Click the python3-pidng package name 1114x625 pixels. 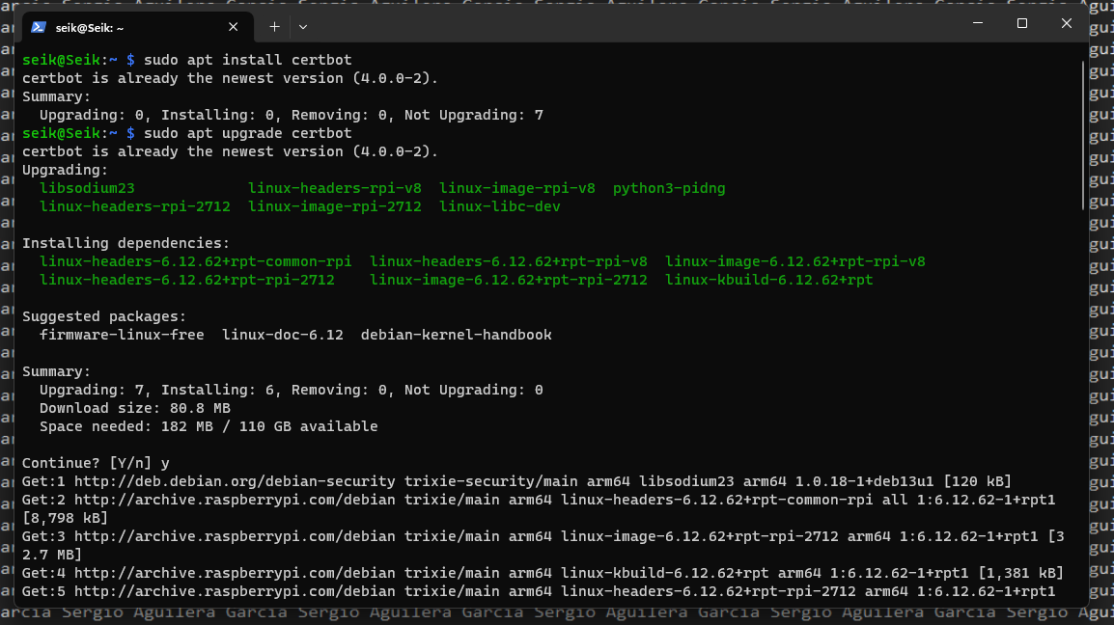(x=669, y=188)
